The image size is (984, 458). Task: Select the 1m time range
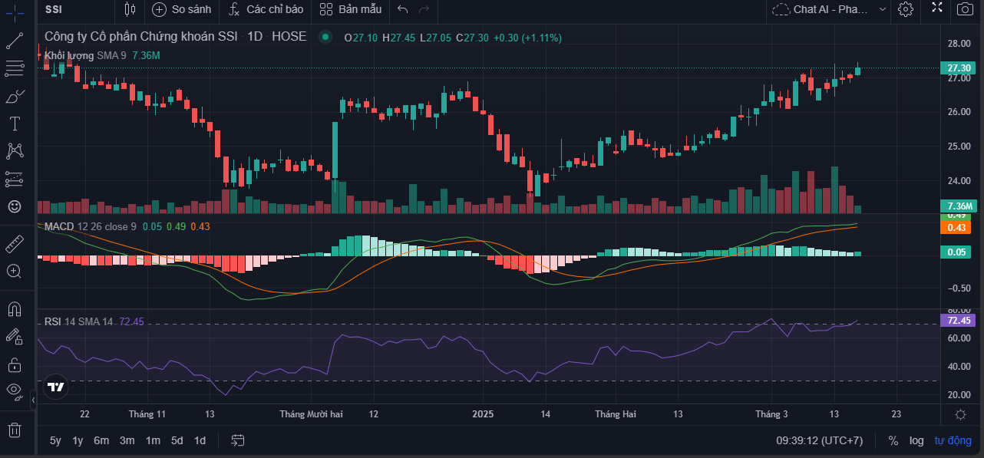pos(153,440)
